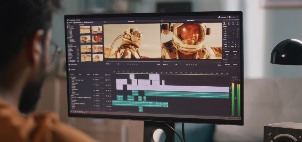
Task: Toggle the lightbulb on Video 03 track
Action: (x=110, y=75)
